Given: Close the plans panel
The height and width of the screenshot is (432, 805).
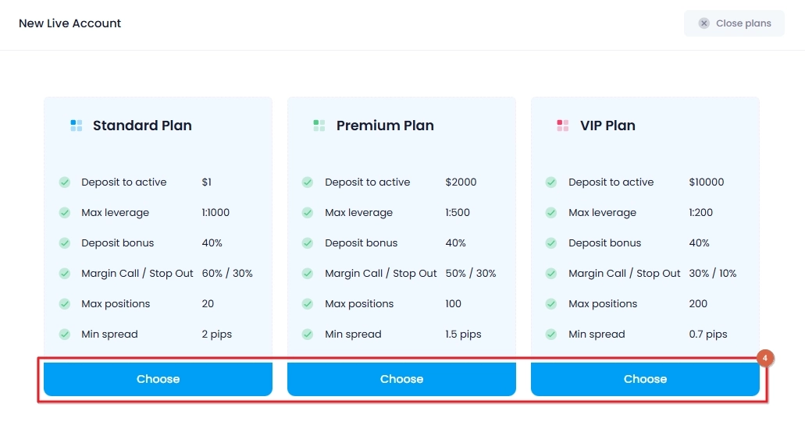Looking at the screenshot, I should tap(734, 23).
